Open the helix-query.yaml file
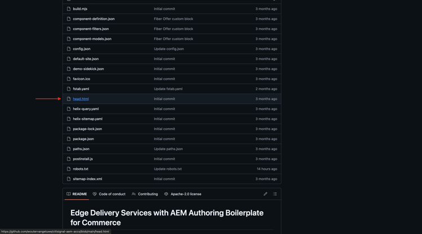The width and height of the screenshot is (422, 234). click(x=86, y=109)
